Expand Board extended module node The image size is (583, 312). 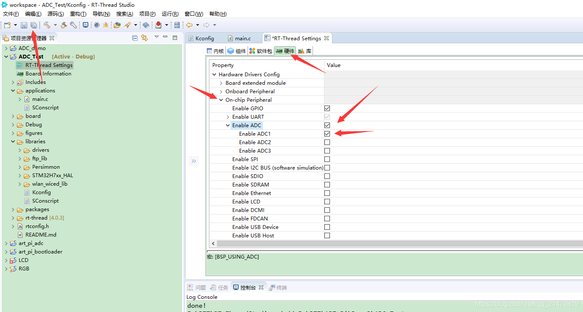pos(221,83)
